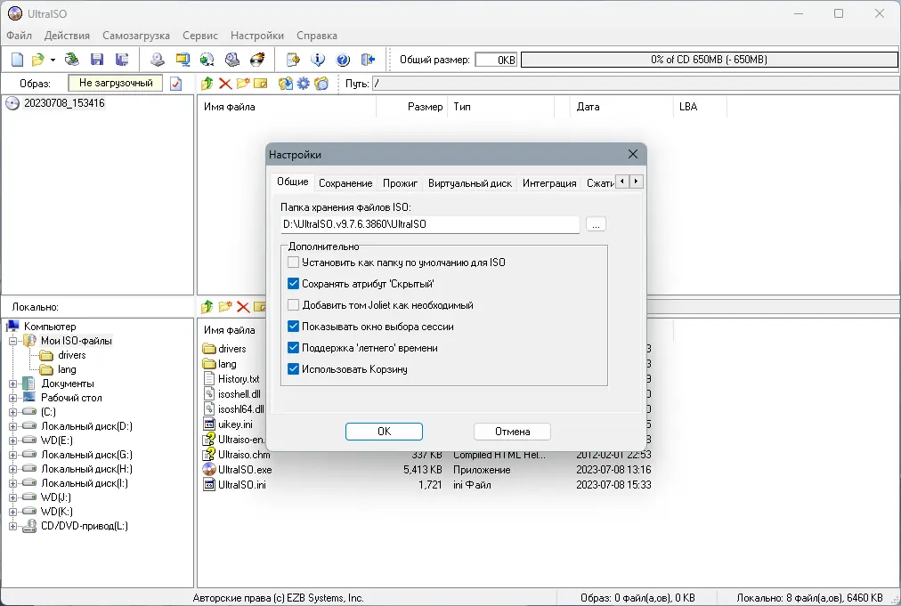Open the 'Самозагрузка' menu
The image size is (901, 606).
(136, 36)
